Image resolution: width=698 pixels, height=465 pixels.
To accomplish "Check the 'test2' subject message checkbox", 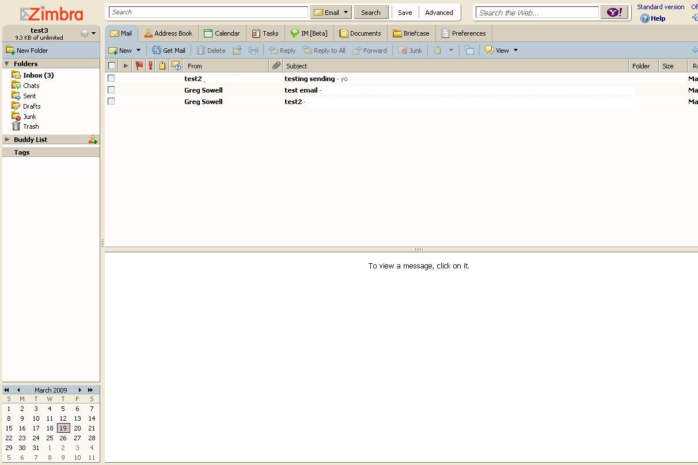I will point(111,101).
